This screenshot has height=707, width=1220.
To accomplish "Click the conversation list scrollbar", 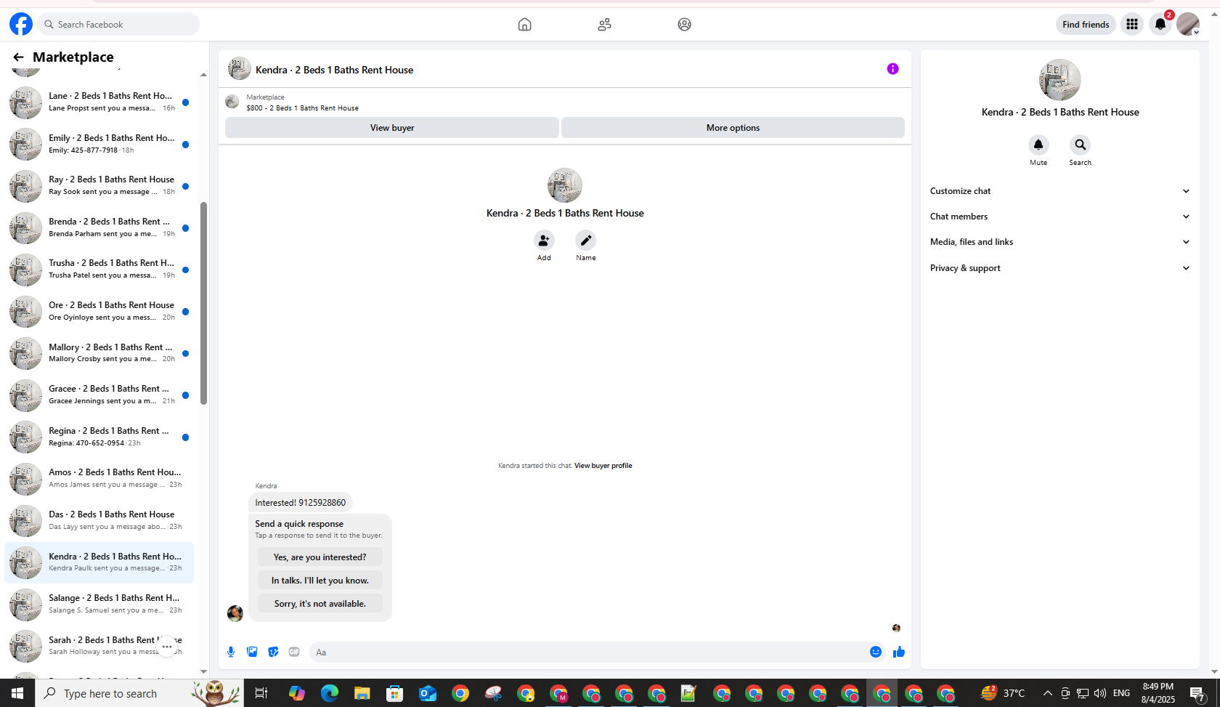I will coord(204,303).
